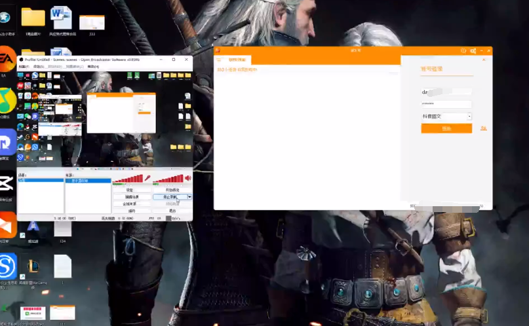Open the orange-header thumbnail at desktop bottom
The width and height of the screenshot is (529, 326).
(x=62, y=313)
